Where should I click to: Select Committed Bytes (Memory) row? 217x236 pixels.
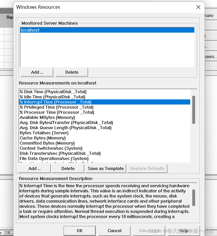pyautogui.click(x=105, y=143)
